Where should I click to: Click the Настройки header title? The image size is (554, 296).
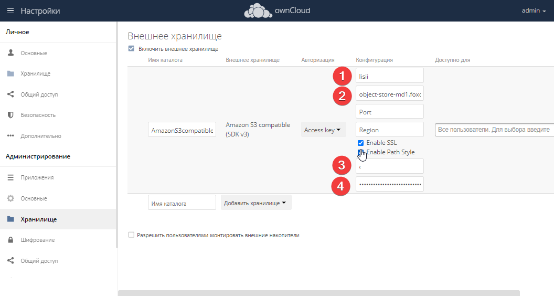40,10
